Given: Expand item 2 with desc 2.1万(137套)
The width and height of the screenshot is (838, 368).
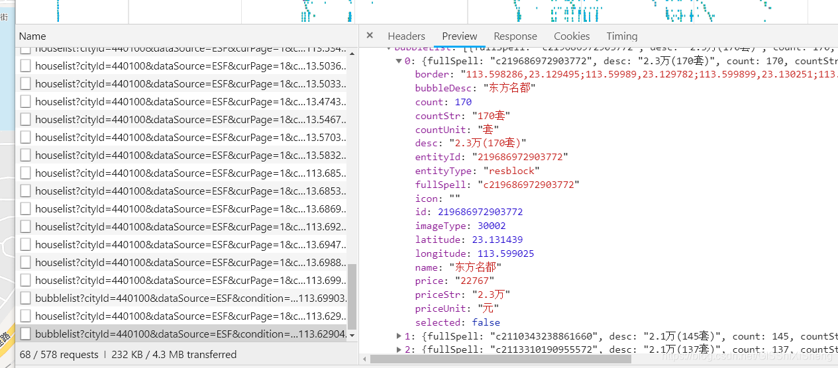Looking at the screenshot, I should click(x=399, y=349).
